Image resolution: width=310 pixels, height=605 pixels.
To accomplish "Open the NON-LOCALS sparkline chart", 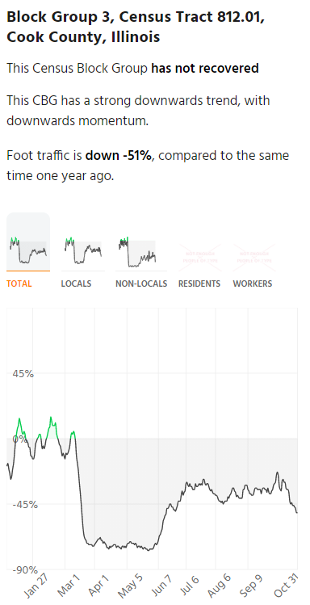I will click(138, 251).
